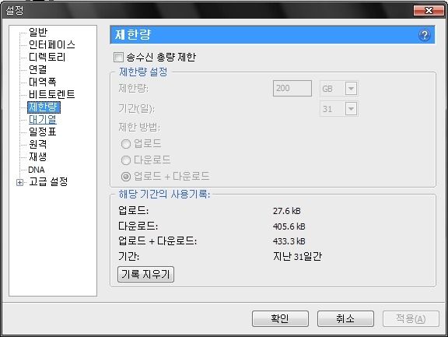The image size is (448, 337).
Task: Open the 대역폭 settings page
Action: click(x=43, y=82)
